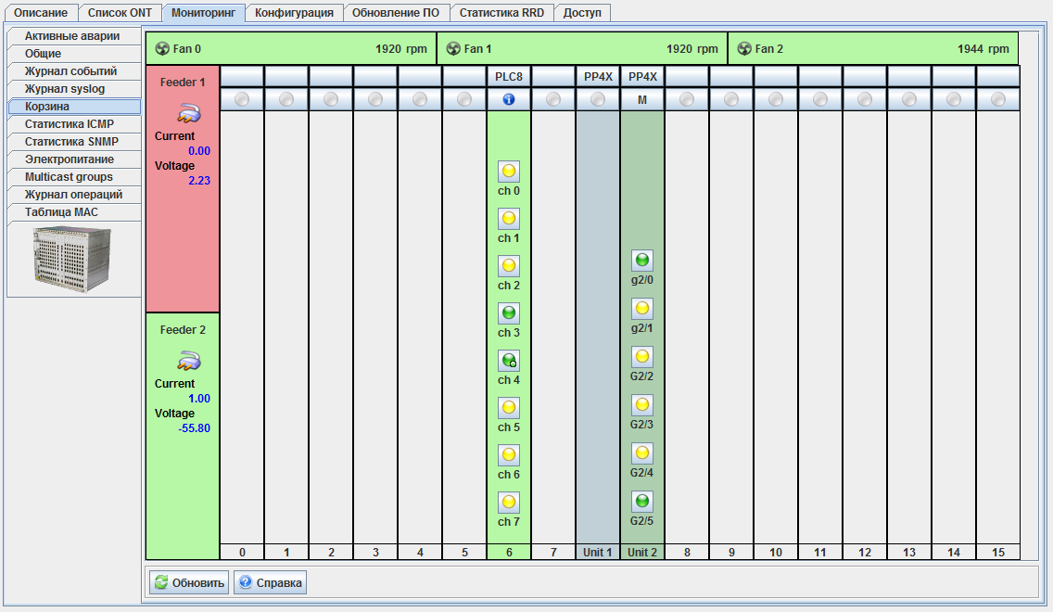Click the Fan 2 speed value 1944 rpm

(x=983, y=48)
